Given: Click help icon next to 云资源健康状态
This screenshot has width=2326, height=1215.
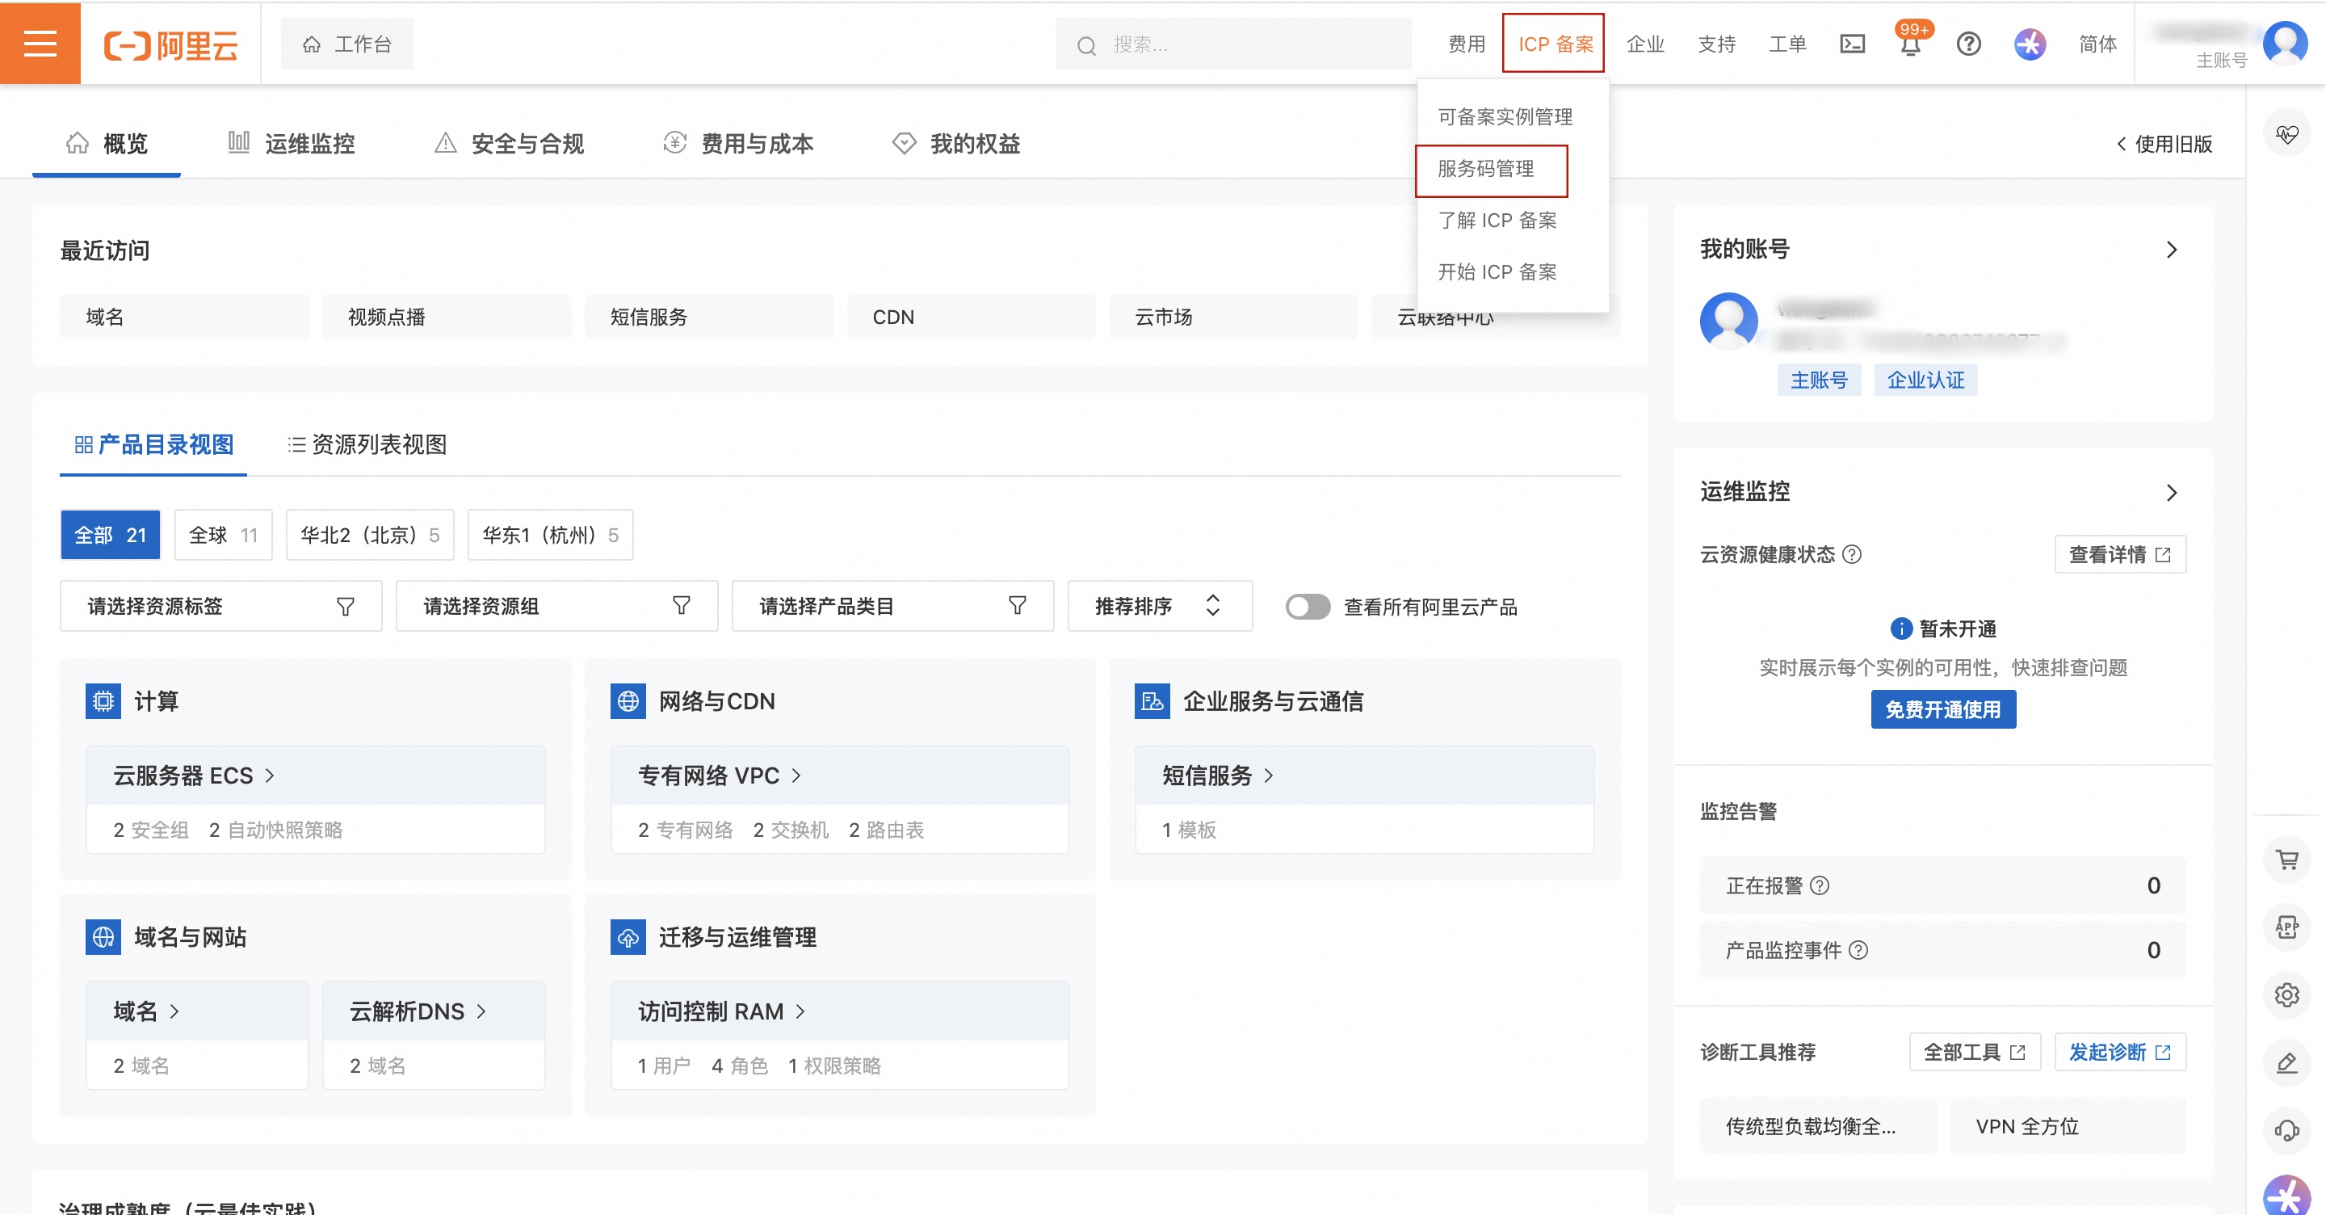Looking at the screenshot, I should click(x=1852, y=555).
